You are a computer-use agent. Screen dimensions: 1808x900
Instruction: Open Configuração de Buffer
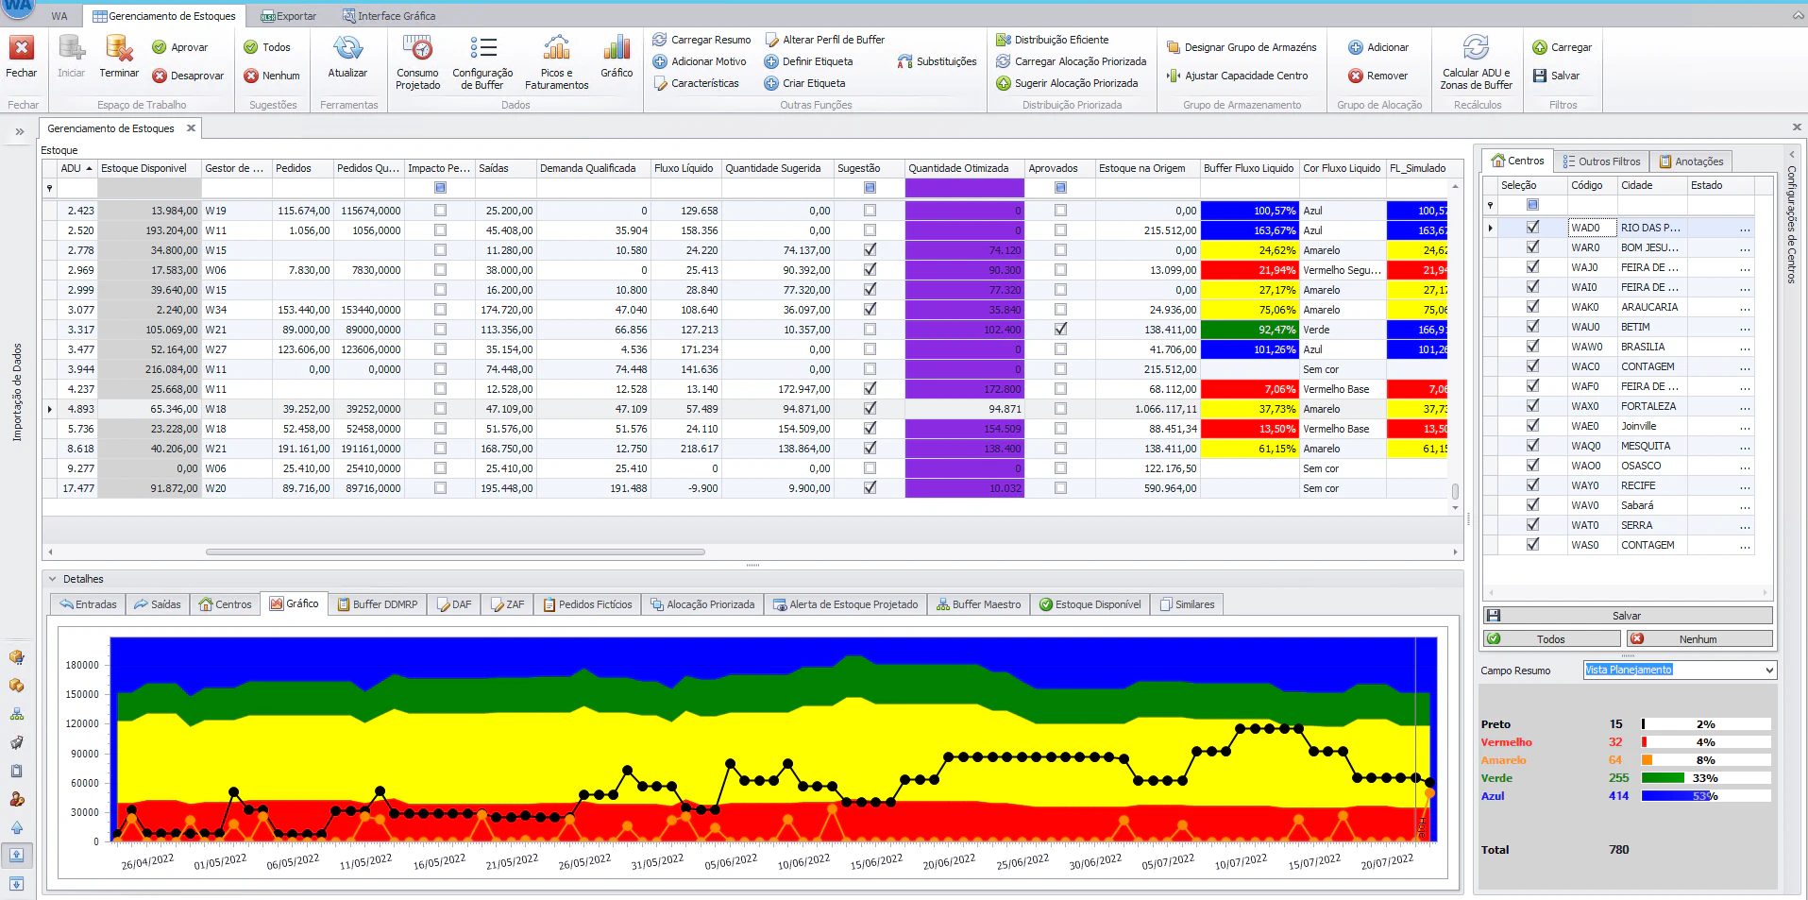click(x=482, y=59)
